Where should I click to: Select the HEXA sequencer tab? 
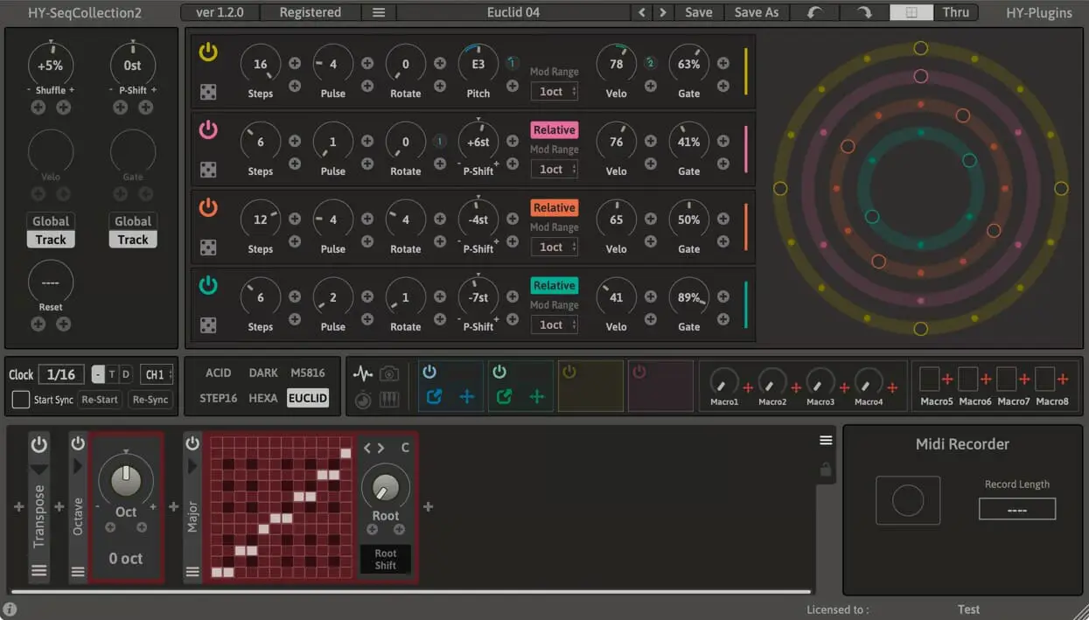[262, 398]
